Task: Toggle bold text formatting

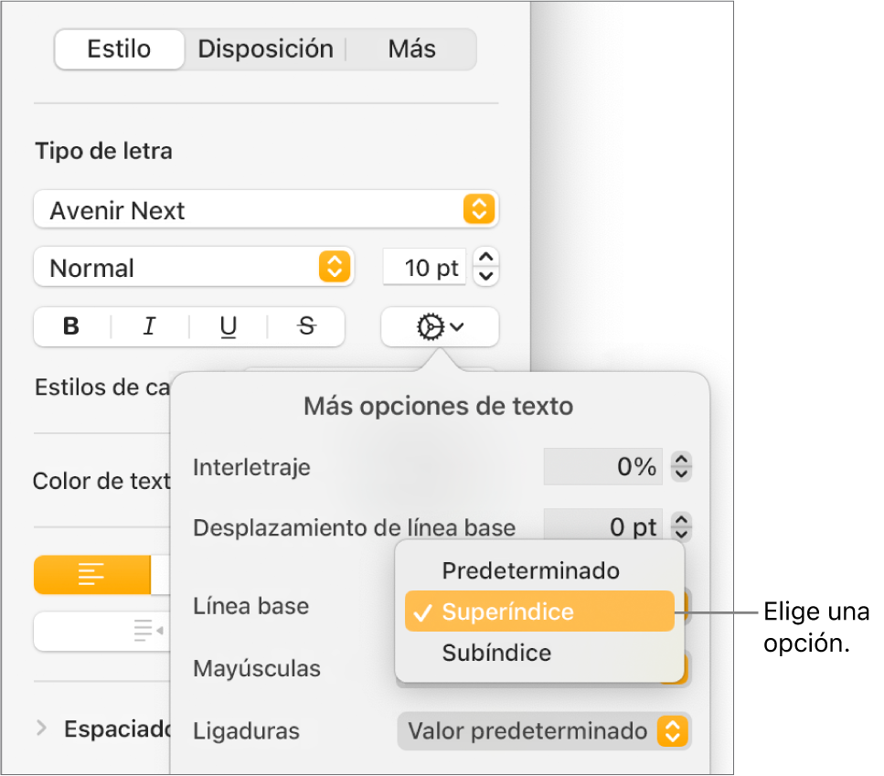Action: point(71,326)
